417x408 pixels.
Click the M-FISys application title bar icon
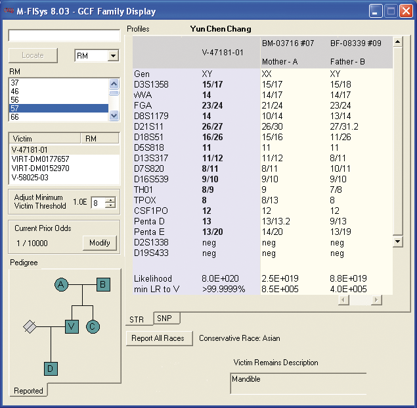click(9, 11)
